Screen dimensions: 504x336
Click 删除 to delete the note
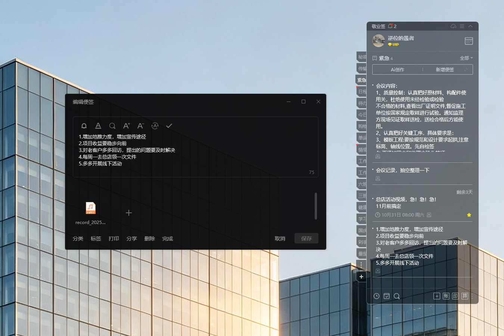click(x=150, y=239)
